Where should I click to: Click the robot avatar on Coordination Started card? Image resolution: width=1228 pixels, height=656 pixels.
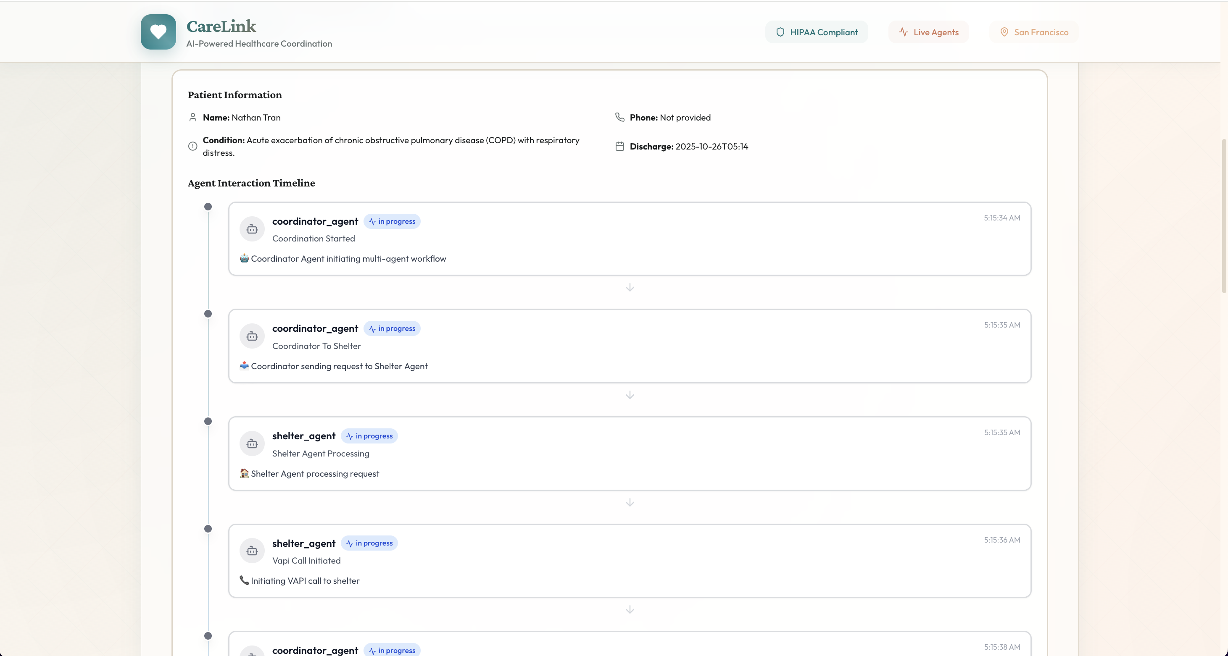coord(252,229)
